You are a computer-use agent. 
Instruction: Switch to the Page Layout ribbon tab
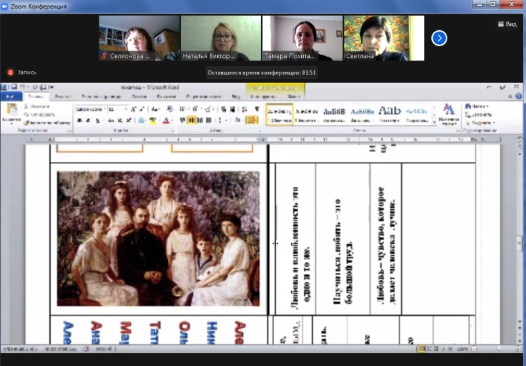[102, 97]
